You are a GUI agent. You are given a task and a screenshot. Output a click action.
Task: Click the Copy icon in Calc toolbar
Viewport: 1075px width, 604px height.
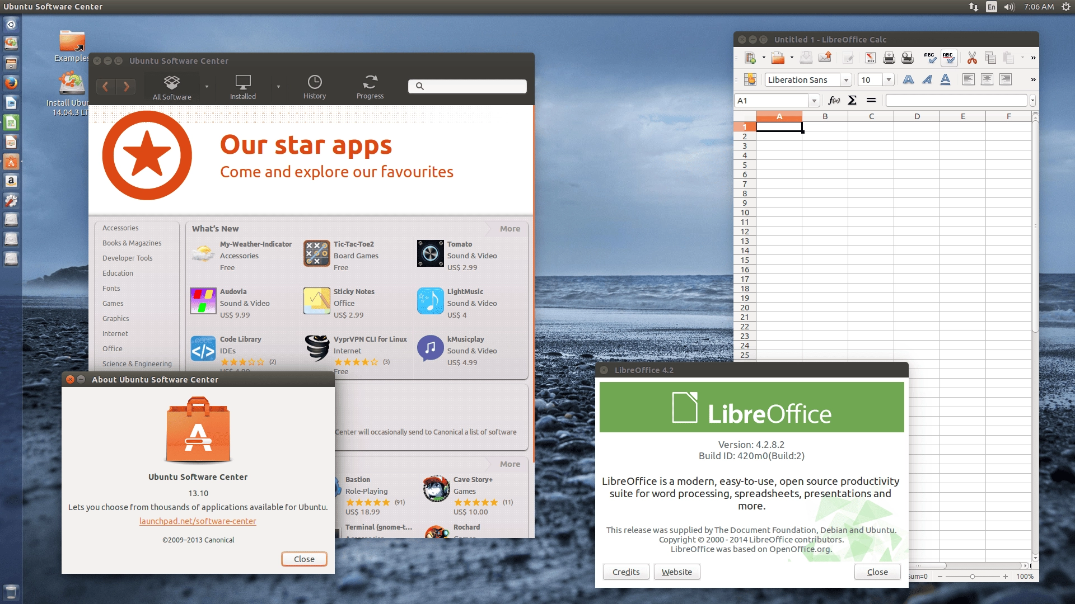[x=990, y=58]
